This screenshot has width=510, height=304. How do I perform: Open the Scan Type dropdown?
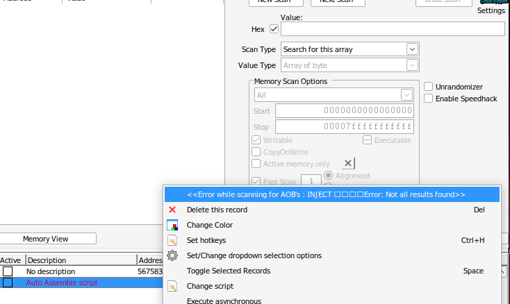tap(412, 49)
